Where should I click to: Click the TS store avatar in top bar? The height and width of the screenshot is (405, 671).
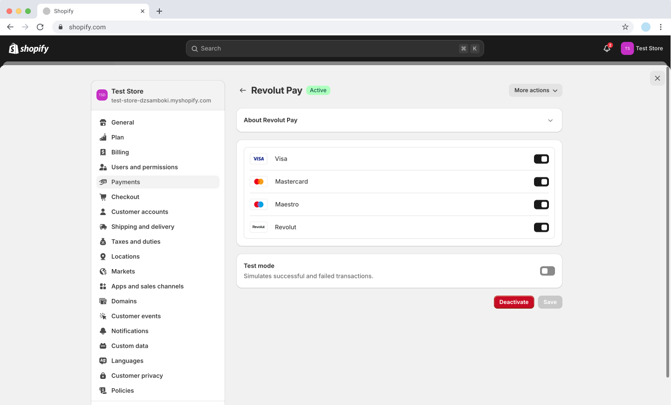coord(627,48)
